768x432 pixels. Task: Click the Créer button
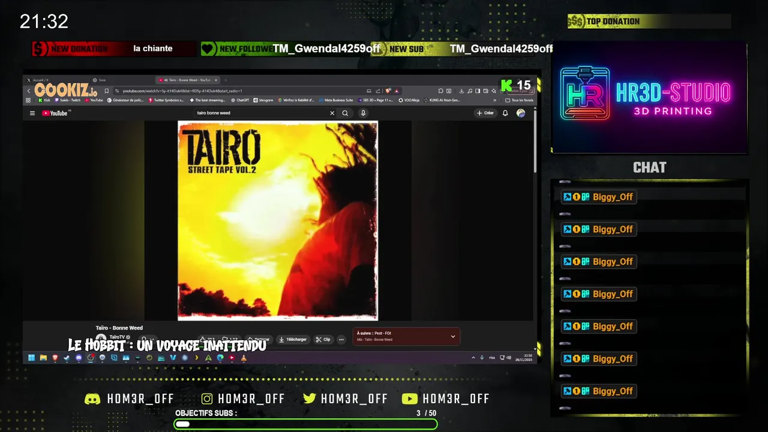(485, 113)
